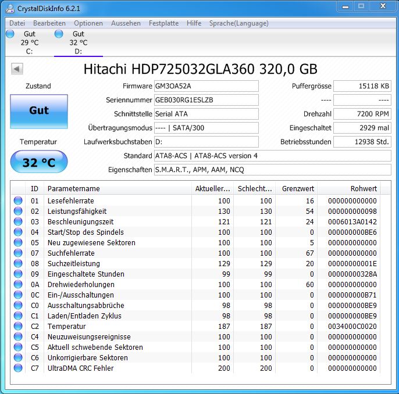Viewport: 399px width, 394px height.
Task: Minimize the CrystalDiskInfo window
Action: pos(345,6)
